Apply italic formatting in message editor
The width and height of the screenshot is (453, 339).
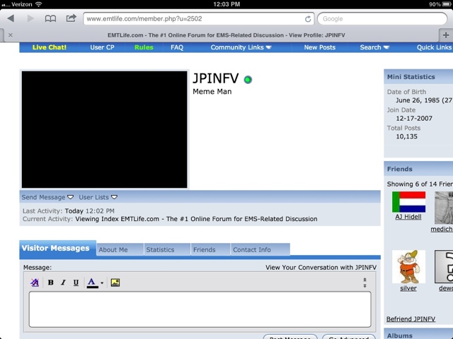click(x=63, y=282)
